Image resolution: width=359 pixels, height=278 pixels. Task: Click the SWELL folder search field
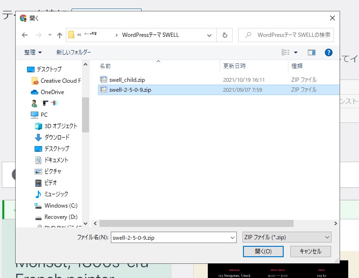coord(286,35)
